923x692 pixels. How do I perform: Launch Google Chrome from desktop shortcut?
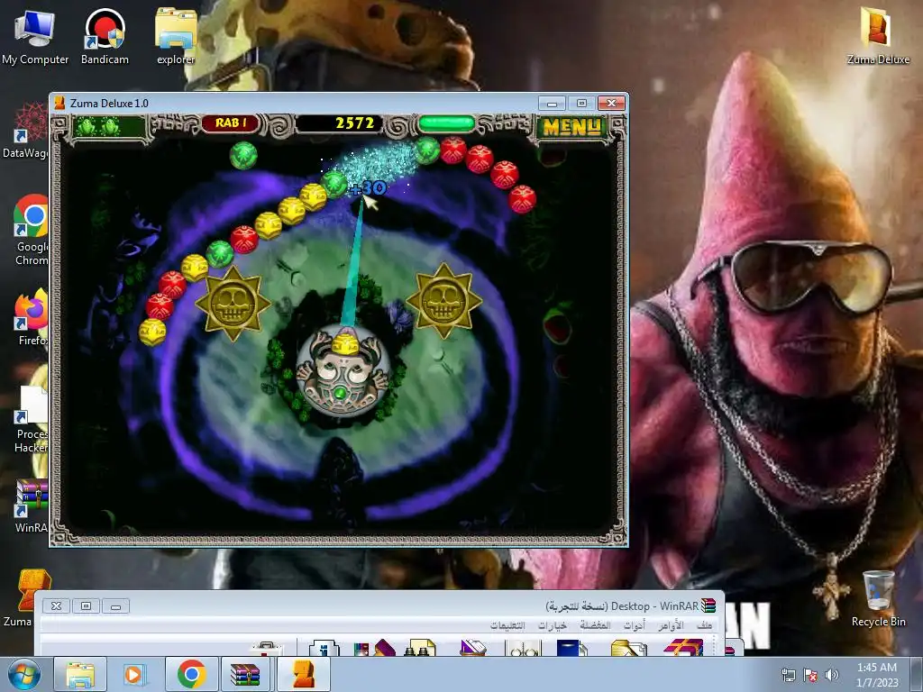coord(31,231)
